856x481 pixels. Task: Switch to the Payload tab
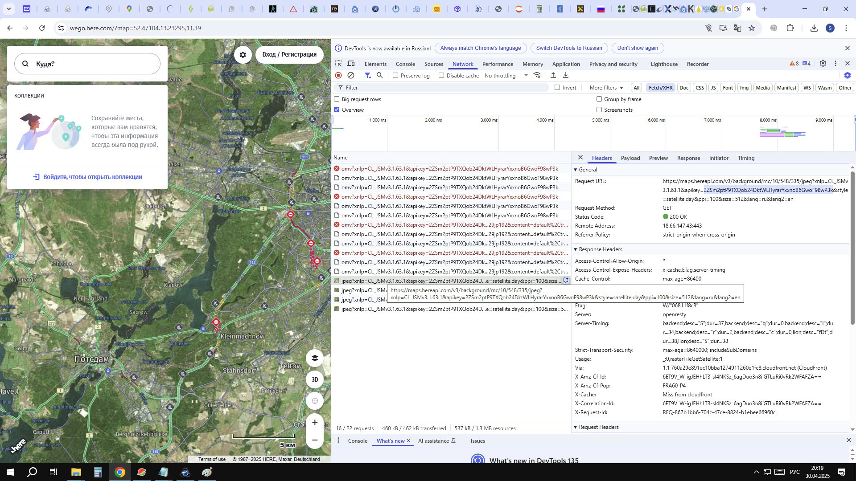click(x=630, y=158)
